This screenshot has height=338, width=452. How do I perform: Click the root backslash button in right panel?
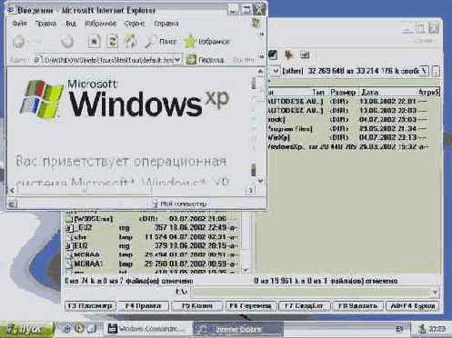point(426,71)
